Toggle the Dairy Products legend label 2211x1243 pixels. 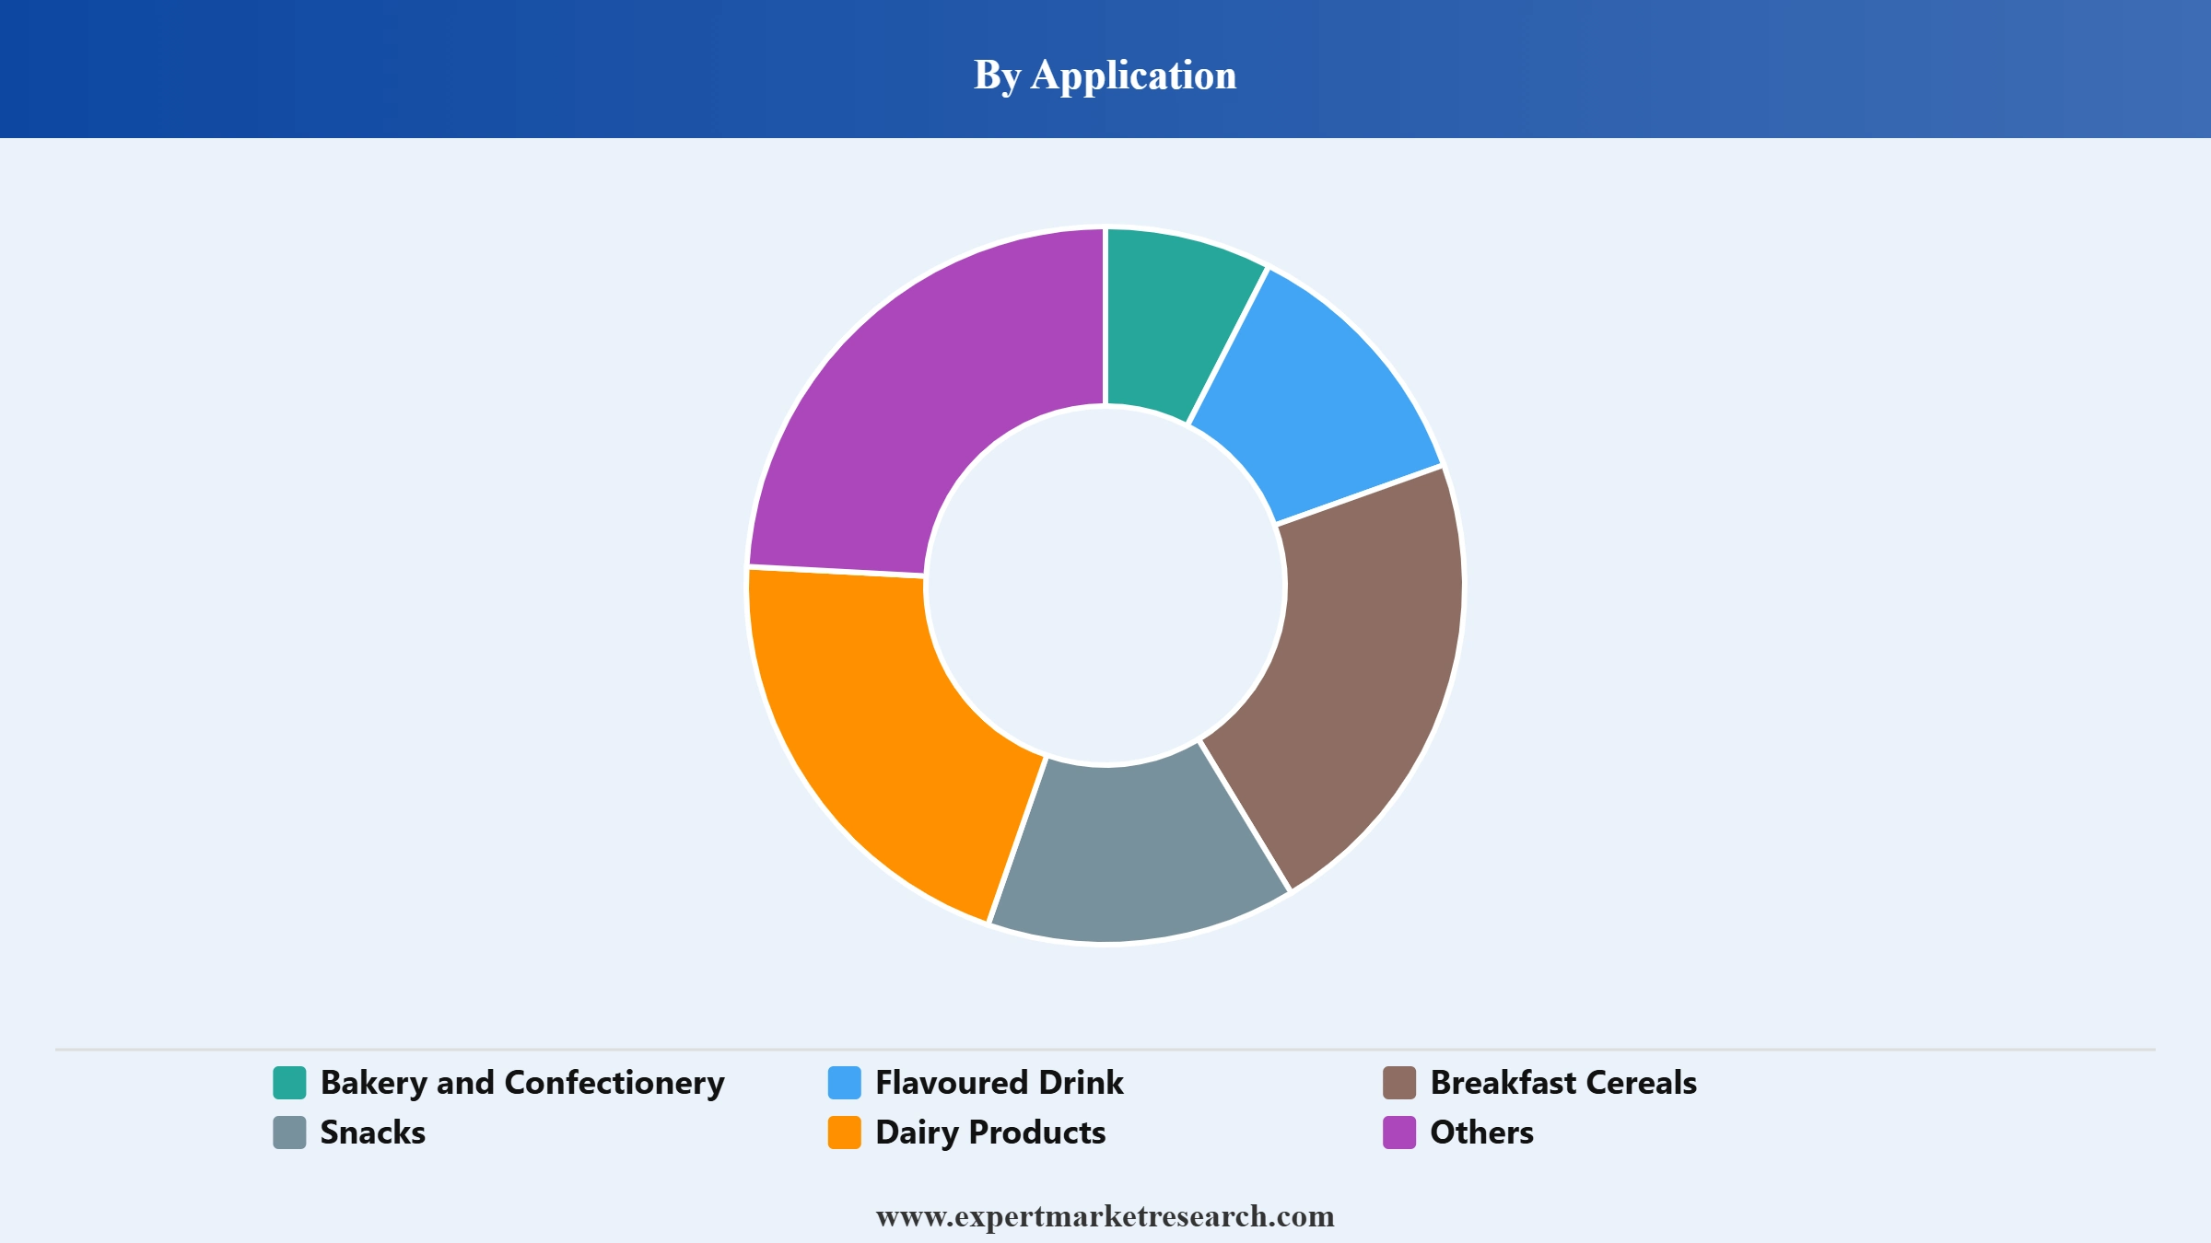pyautogui.click(x=990, y=1133)
